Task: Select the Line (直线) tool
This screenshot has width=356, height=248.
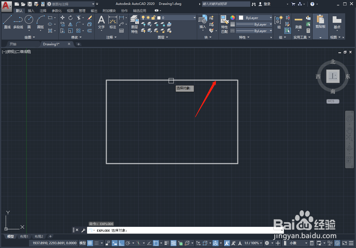Action: point(7,22)
